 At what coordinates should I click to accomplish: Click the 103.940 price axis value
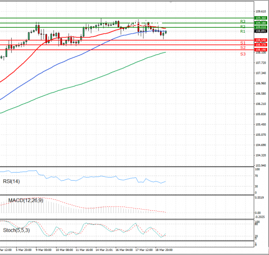coord(261,166)
